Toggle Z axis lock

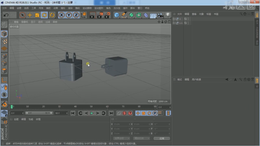(76, 15)
